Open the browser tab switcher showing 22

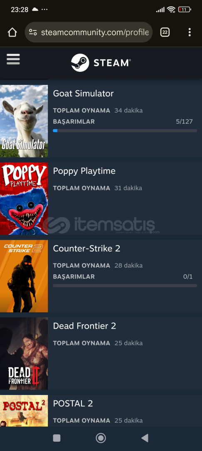tap(165, 32)
